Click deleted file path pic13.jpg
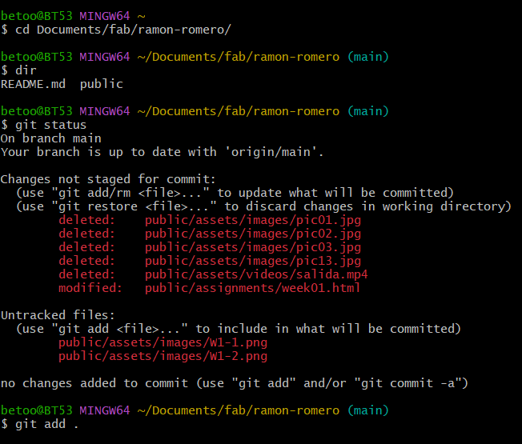 (253, 261)
